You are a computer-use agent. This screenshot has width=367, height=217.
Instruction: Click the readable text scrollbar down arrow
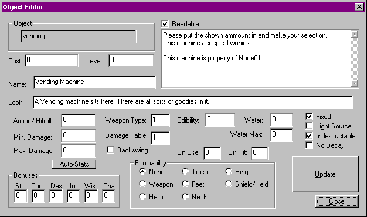click(355, 83)
